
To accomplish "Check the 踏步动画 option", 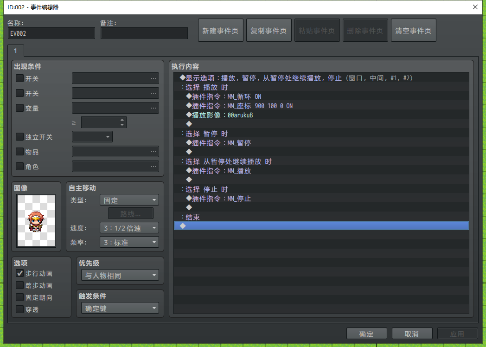I will coord(19,285).
